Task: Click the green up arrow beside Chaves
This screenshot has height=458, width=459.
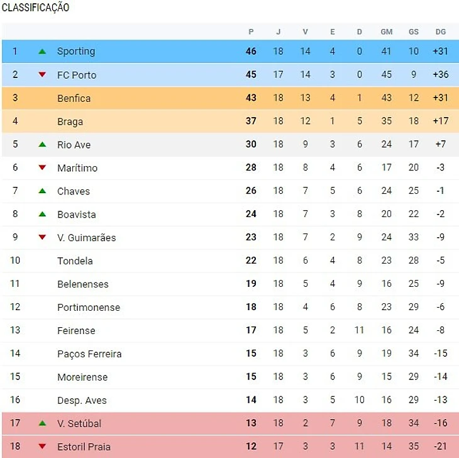Action: click(x=42, y=191)
